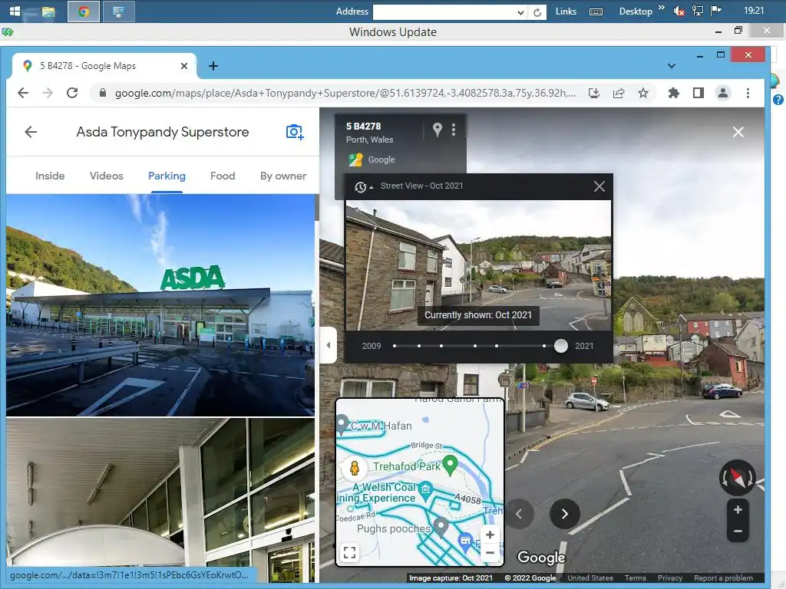Click United States link in footer

tap(590, 578)
